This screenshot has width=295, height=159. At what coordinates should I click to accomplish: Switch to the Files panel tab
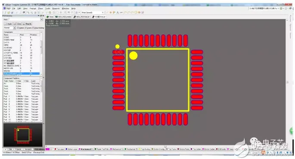coord(10,149)
